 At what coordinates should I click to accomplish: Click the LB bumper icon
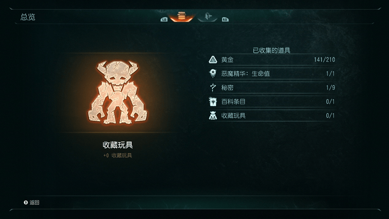pos(164,20)
